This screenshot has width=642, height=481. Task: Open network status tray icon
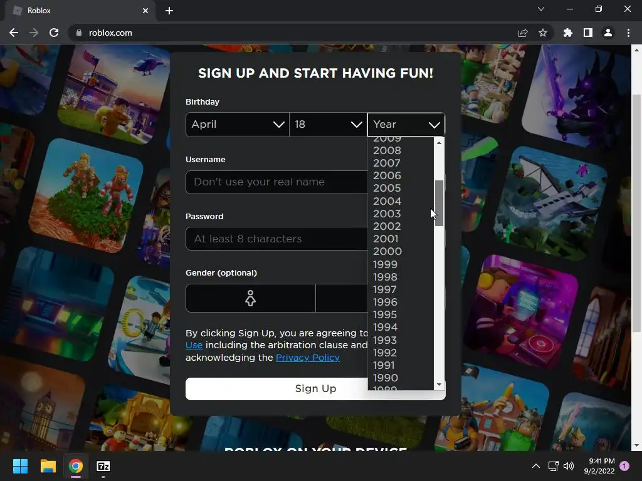pyautogui.click(x=553, y=466)
